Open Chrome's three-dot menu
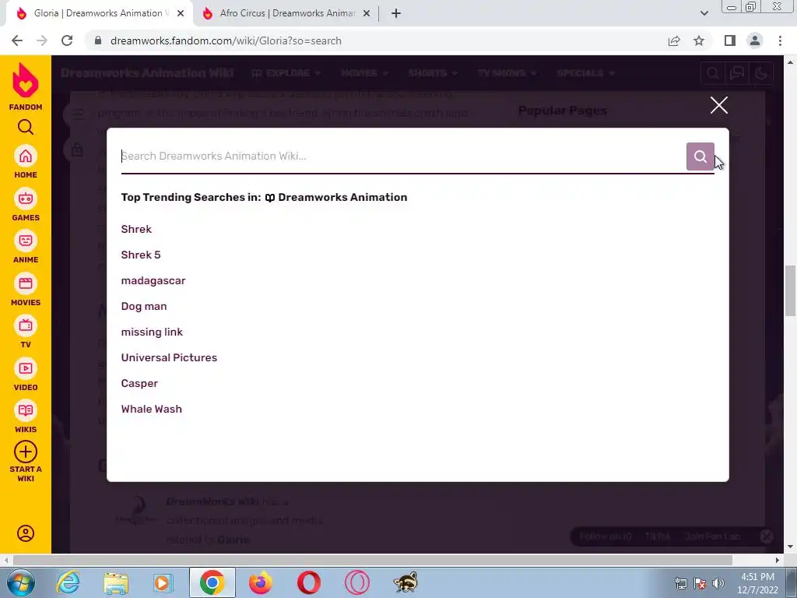This screenshot has width=797, height=598. pyautogui.click(x=780, y=40)
